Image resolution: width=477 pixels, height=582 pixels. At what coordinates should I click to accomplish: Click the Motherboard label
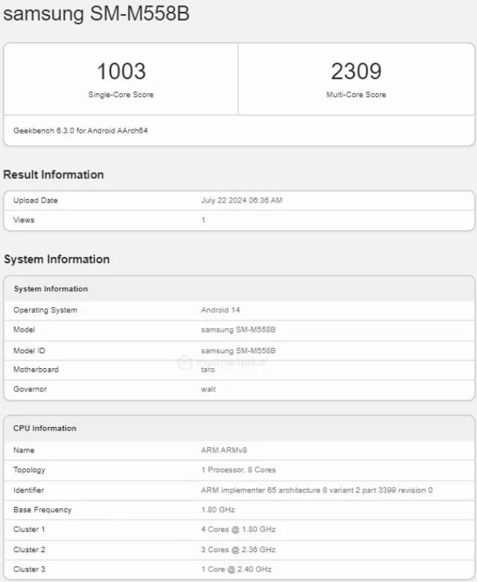[36, 370]
